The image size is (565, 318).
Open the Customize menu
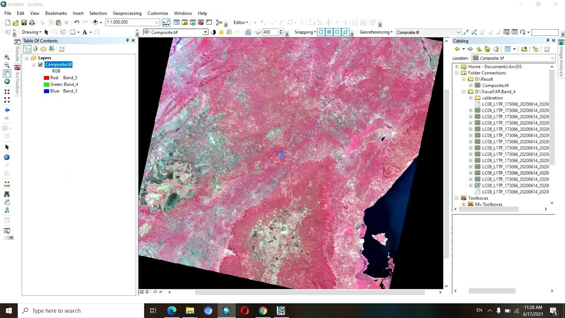[x=158, y=13]
